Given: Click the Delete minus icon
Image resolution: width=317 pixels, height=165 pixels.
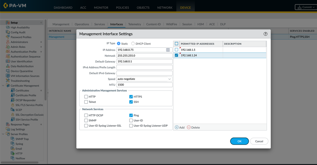Looking at the screenshot, I should [x=189, y=127].
